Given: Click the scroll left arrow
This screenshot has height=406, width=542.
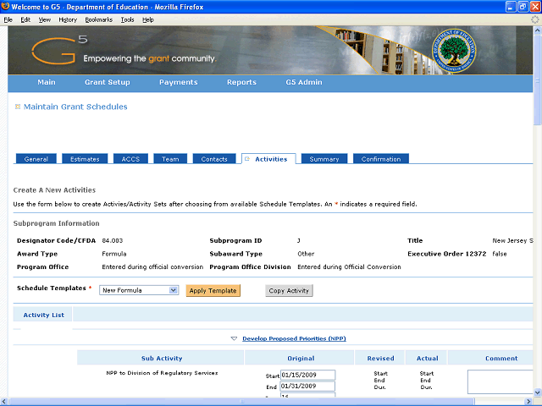Looking at the screenshot, I should click(5, 402).
